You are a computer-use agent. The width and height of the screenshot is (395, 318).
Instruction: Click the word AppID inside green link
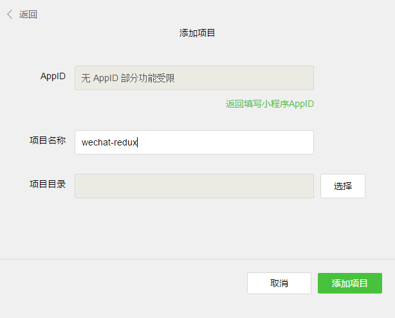point(301,104)
